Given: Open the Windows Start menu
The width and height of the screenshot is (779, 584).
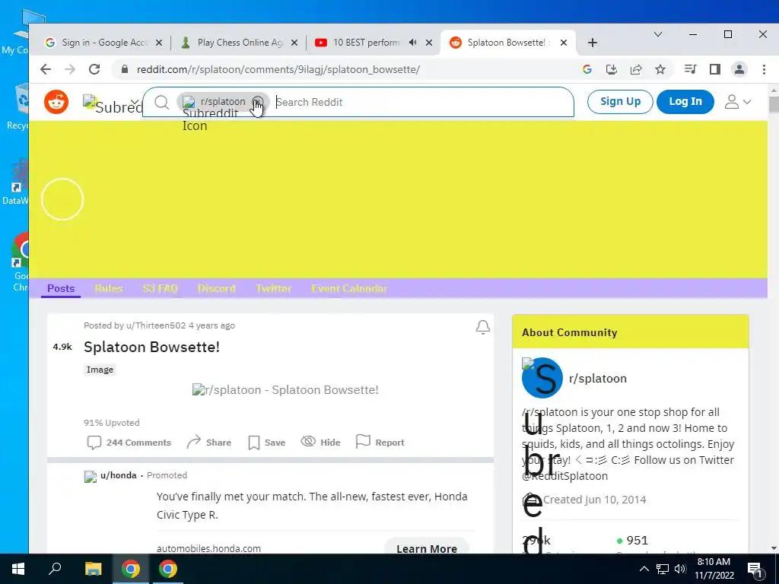Looking at the screenshot, I should pyautogui.click(x=18, y=569).
